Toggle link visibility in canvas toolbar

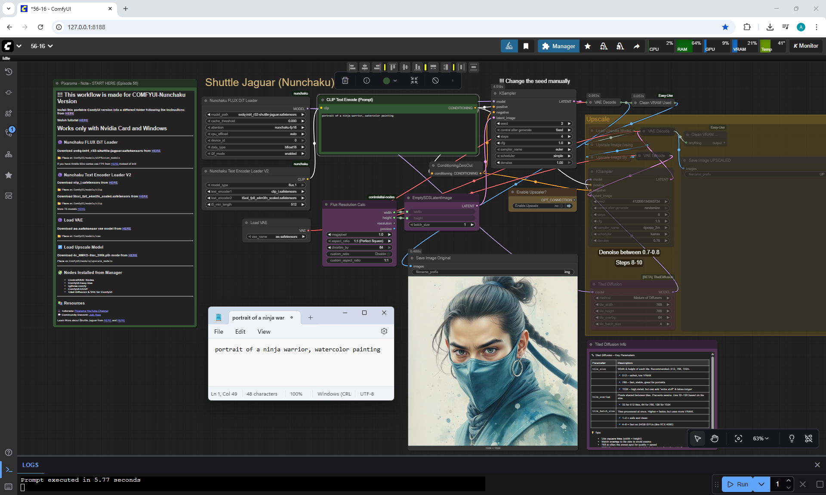[808, 438]
